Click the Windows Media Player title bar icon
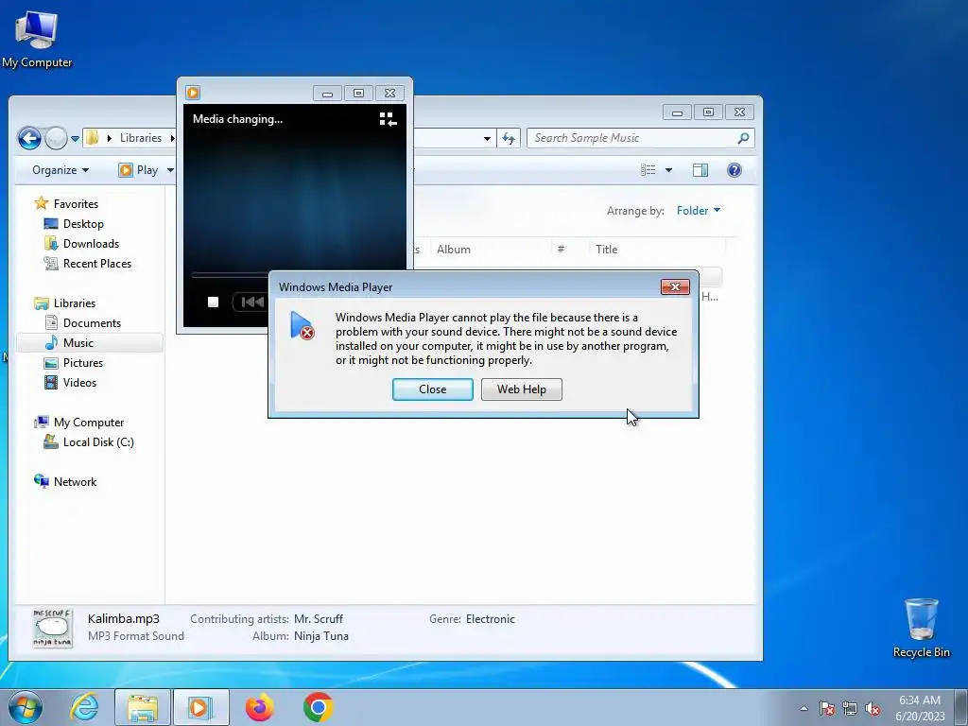 coord(193,93)
